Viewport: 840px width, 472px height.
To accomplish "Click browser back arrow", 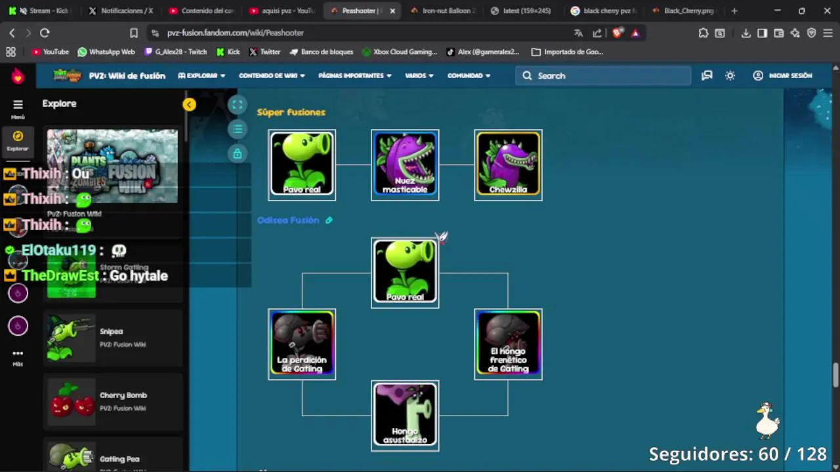I will [x=12, y=33].
